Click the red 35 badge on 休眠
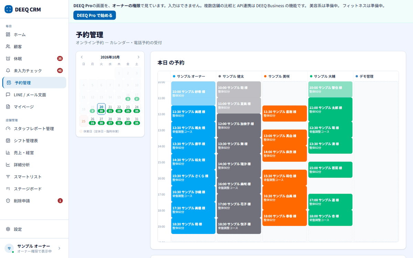The height and width of the screenshot is (258, 413). (x=60, y=58)
